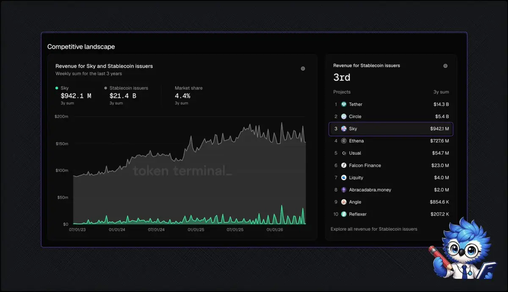The width and height of the screenshot is (508, 292).
Task: Select the highlighted Sky ranking row
Action: tap(391, 129)
